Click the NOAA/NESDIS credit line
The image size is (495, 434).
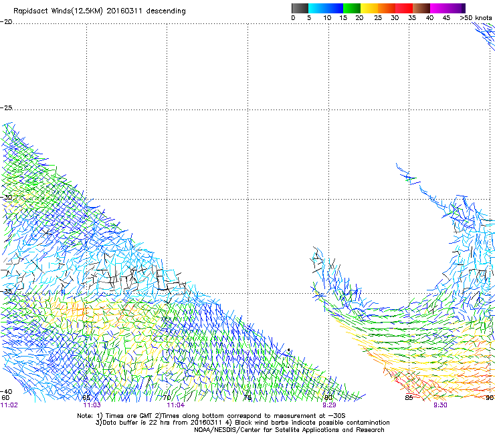pyautogui.click(x=289, y=430)
